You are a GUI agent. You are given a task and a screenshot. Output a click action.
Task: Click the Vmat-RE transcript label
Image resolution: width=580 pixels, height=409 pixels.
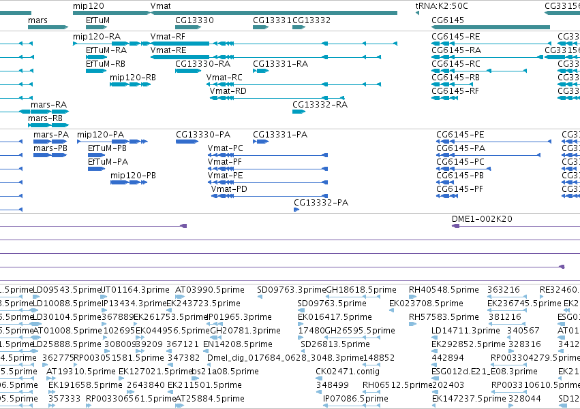(168, 50)
